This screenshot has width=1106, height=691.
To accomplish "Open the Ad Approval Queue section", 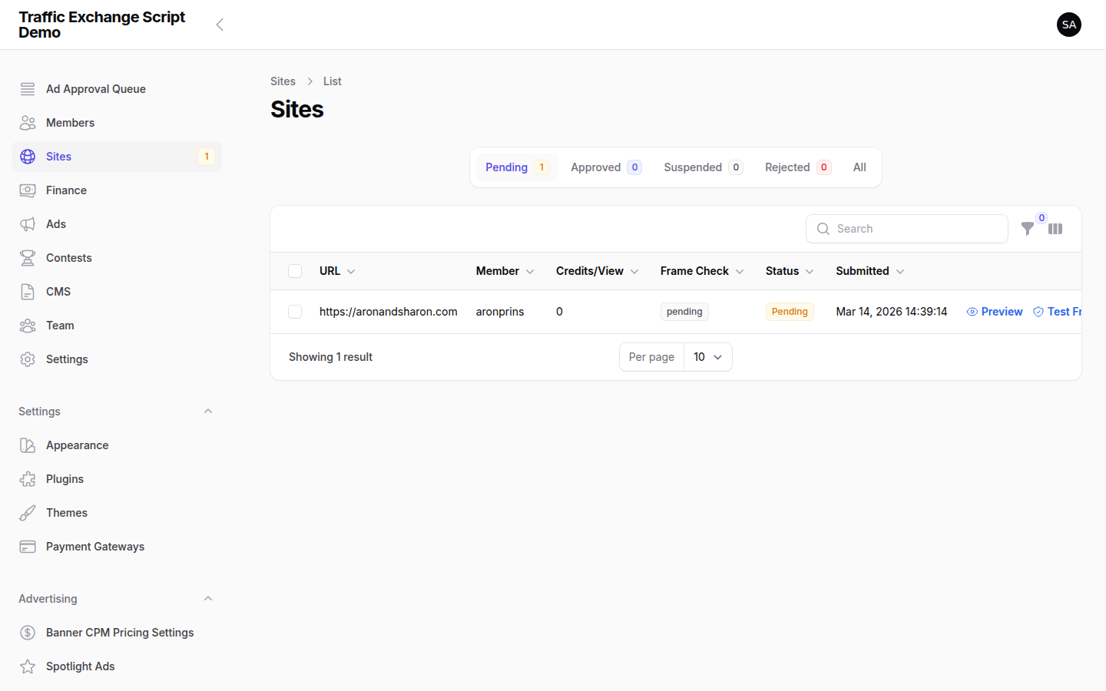I will (x=95, y=88).
